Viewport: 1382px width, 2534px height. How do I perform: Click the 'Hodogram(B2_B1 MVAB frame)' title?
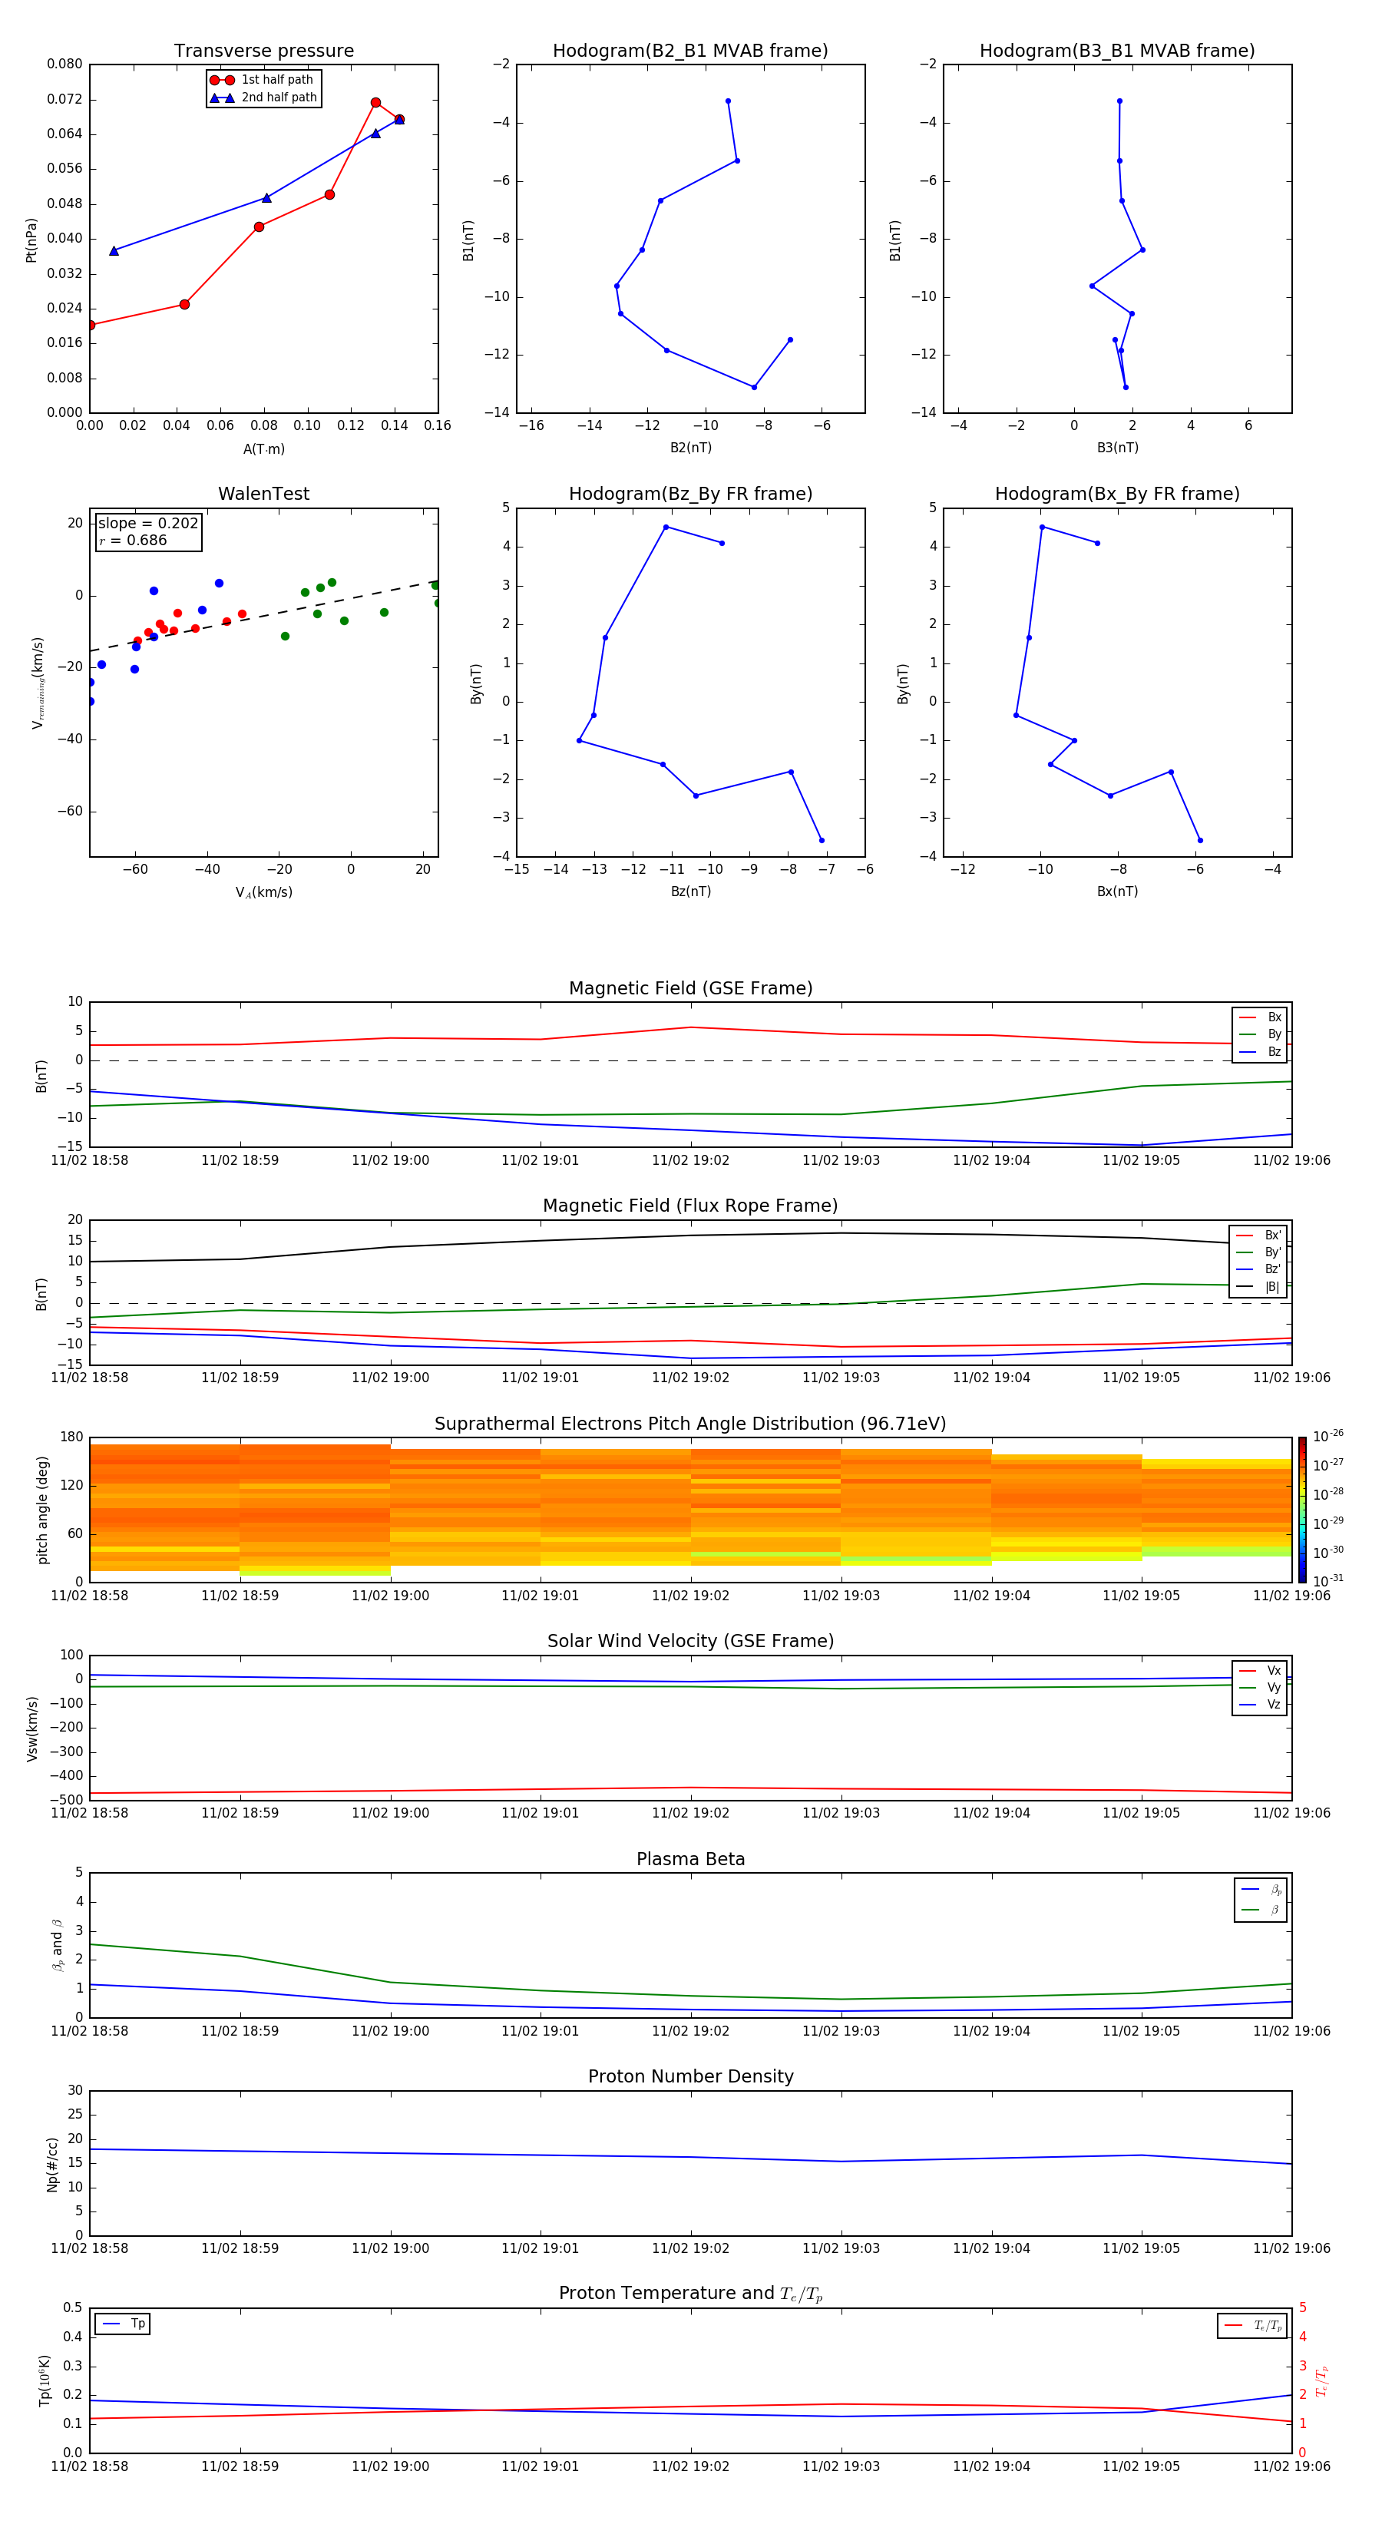click(690, 50)
